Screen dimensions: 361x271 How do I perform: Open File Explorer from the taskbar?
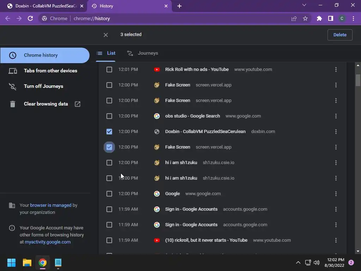click(x=27, y=263)
